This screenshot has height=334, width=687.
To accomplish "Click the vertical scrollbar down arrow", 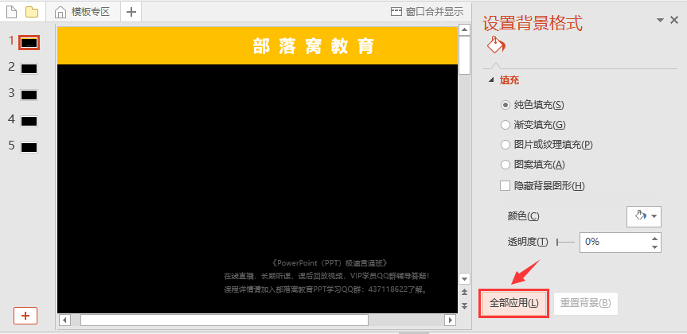I will coord(464,278).
